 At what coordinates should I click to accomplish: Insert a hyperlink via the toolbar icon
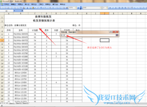click(50, 8)
